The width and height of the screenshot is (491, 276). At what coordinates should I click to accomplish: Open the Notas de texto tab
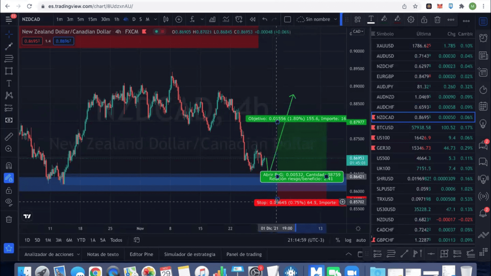(x=103, y=255)
